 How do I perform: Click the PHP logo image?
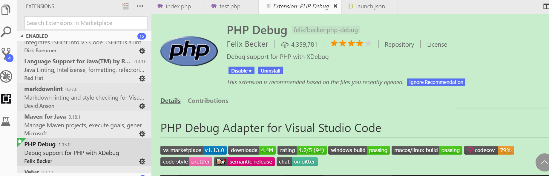[189, 51]
